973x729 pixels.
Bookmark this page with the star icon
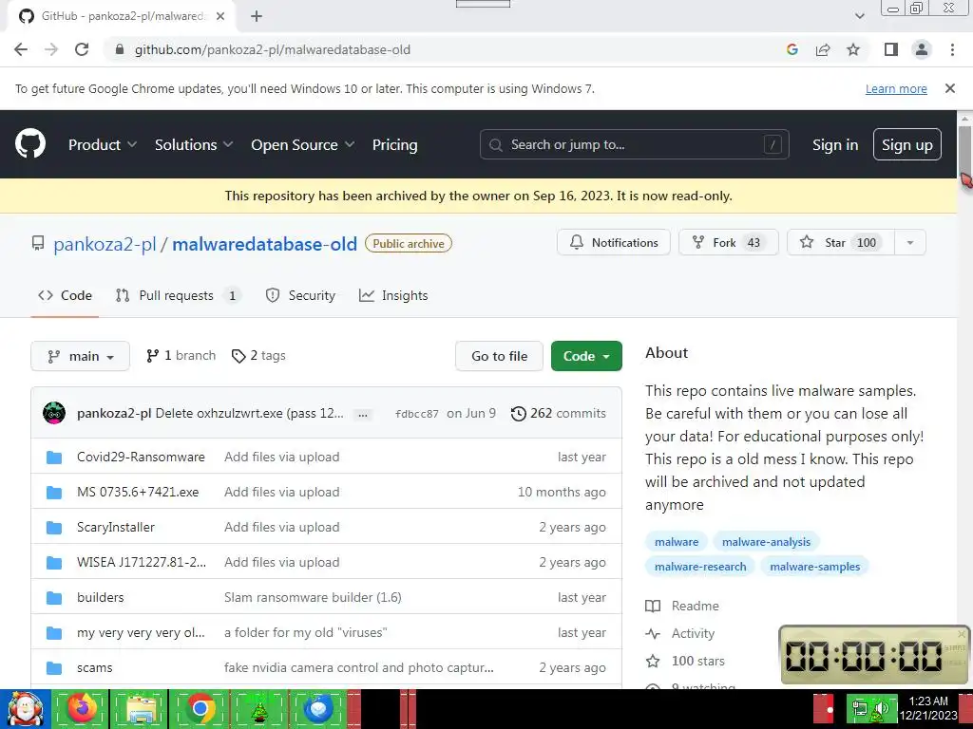pos(853,49)
